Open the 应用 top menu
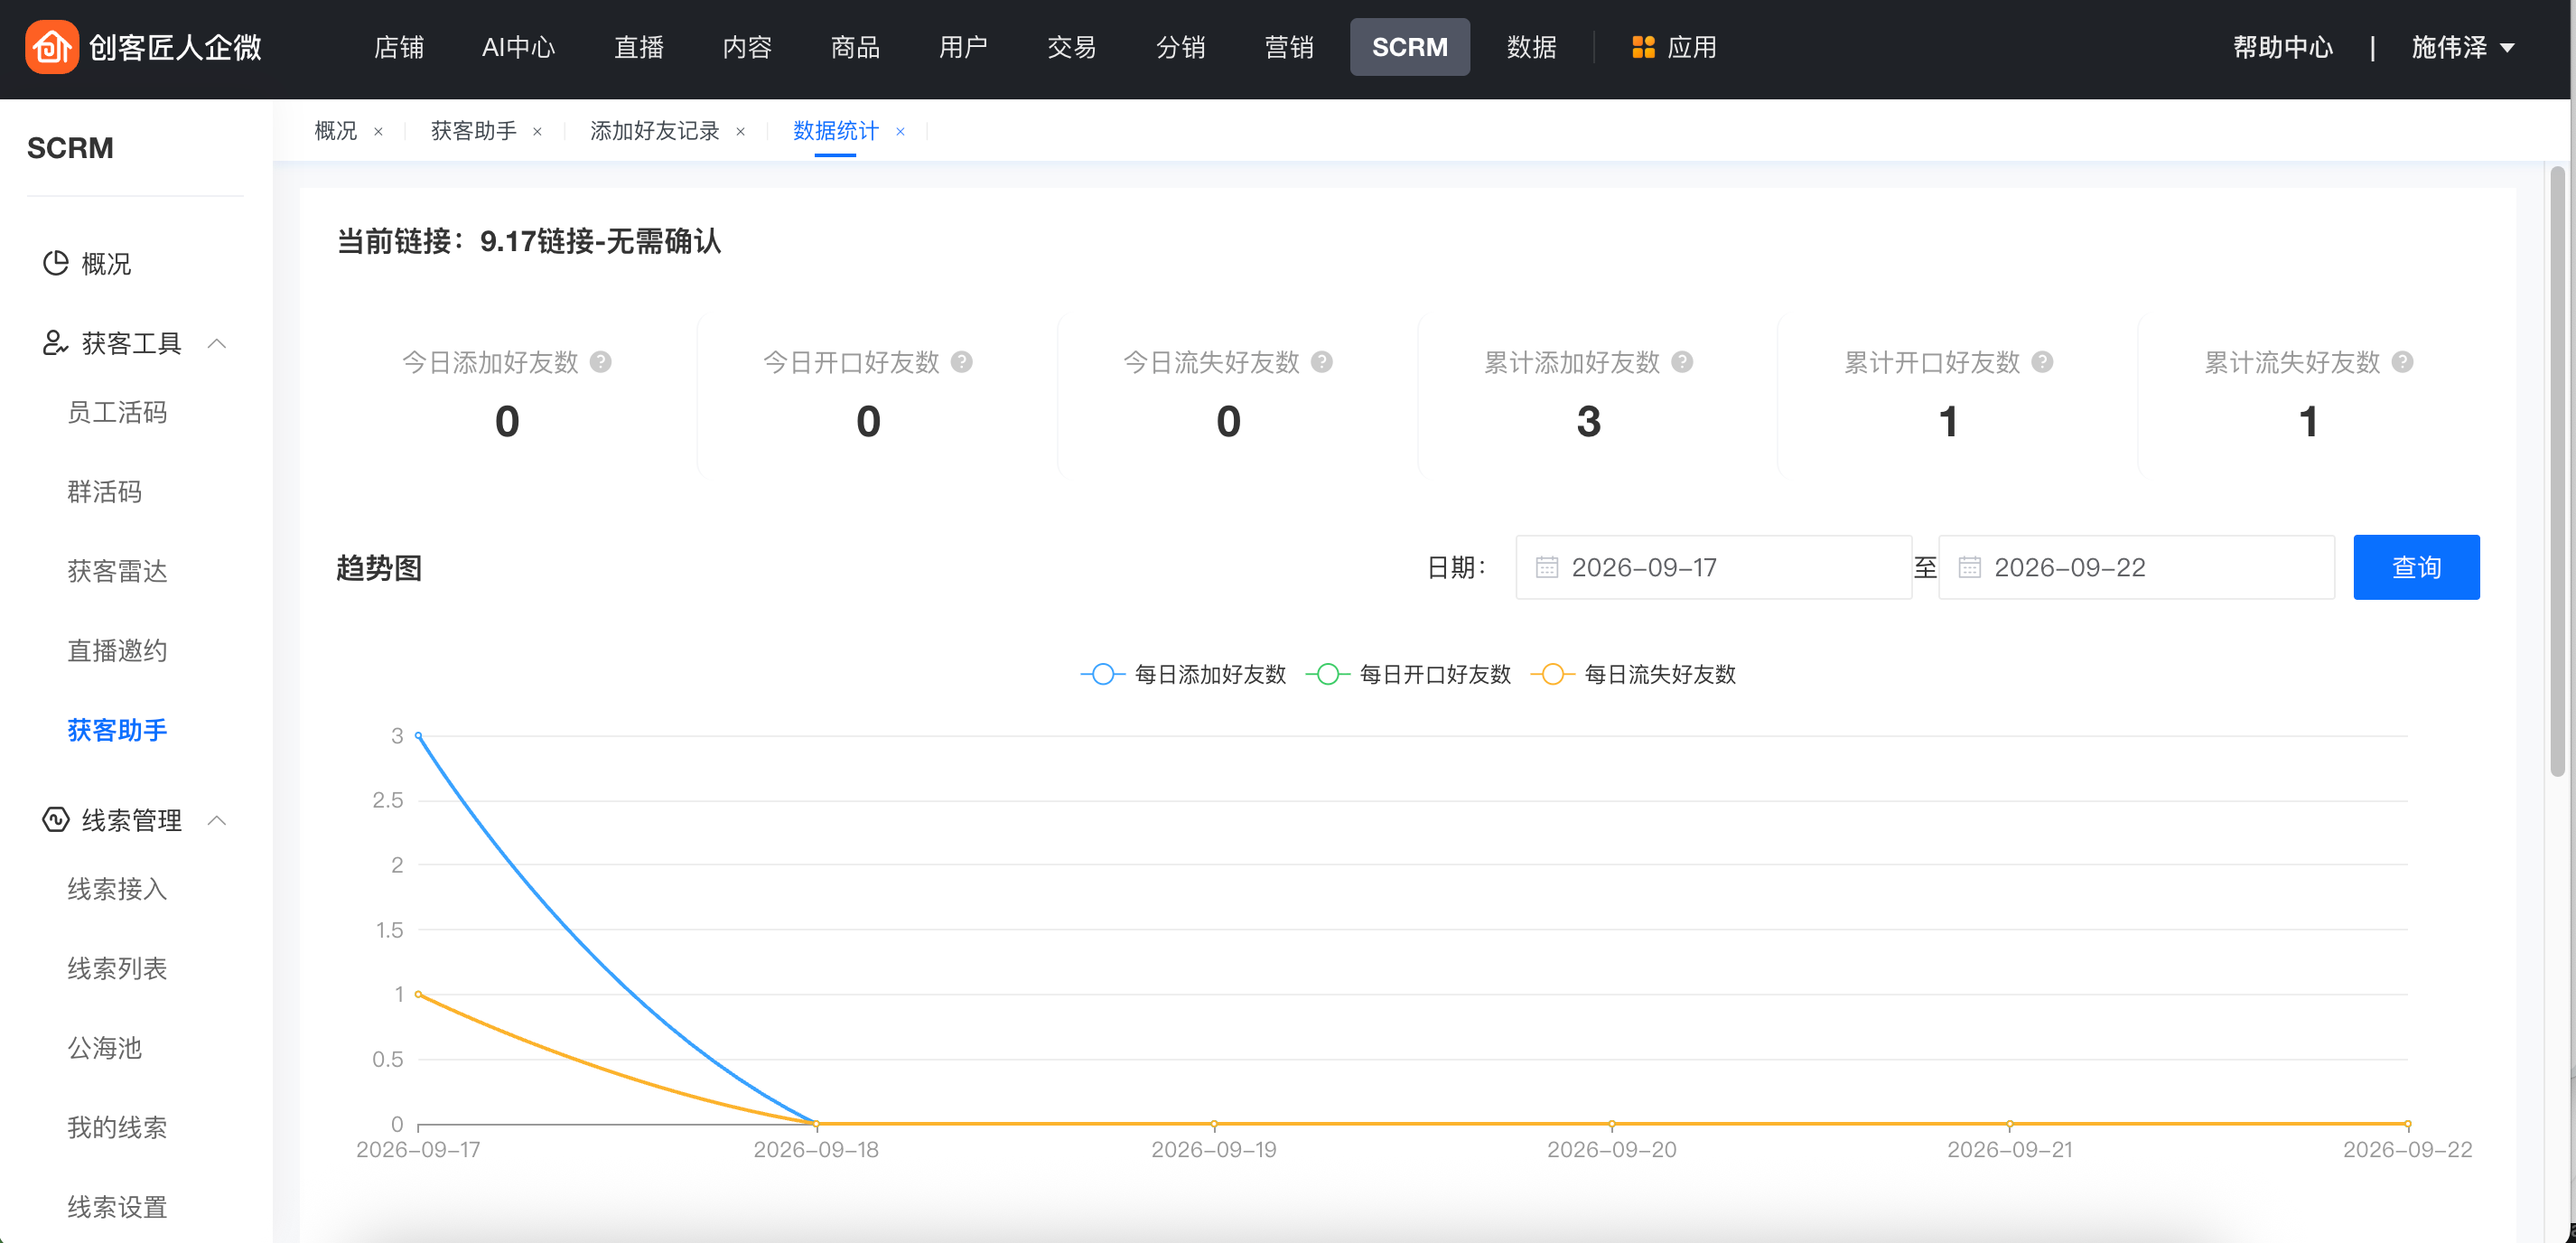2576x1243 pixels. click(1674, 47)
